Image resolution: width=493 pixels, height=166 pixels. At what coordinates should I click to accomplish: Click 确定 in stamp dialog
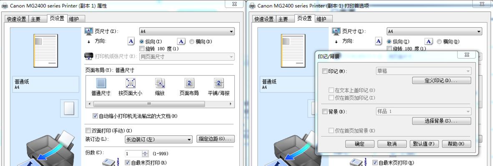[x=360, y=144]
